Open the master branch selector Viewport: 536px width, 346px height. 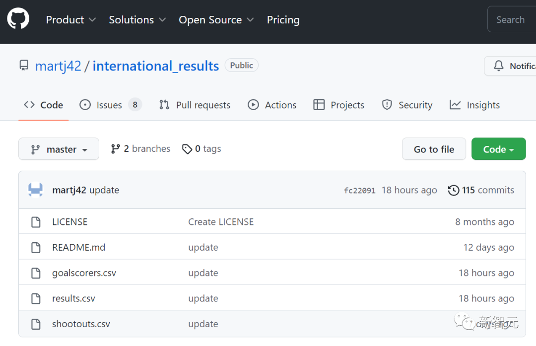click(59, 149)
